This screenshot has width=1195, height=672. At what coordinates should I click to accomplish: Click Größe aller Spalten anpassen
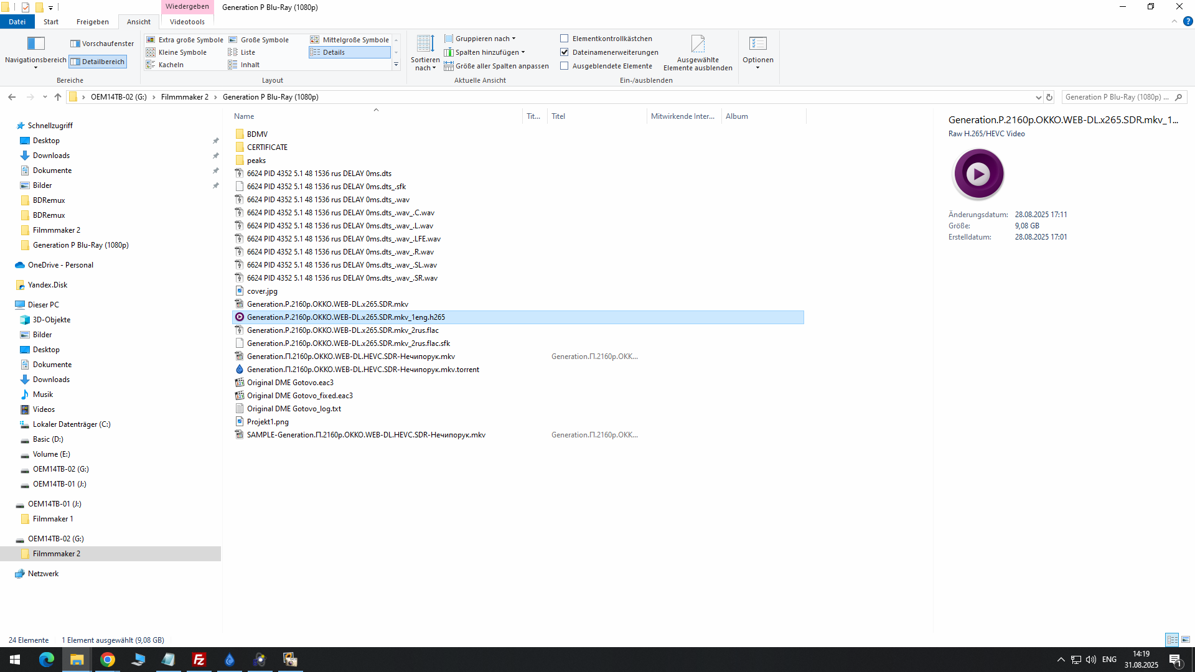pyautogui.click(x=497, y=66)
